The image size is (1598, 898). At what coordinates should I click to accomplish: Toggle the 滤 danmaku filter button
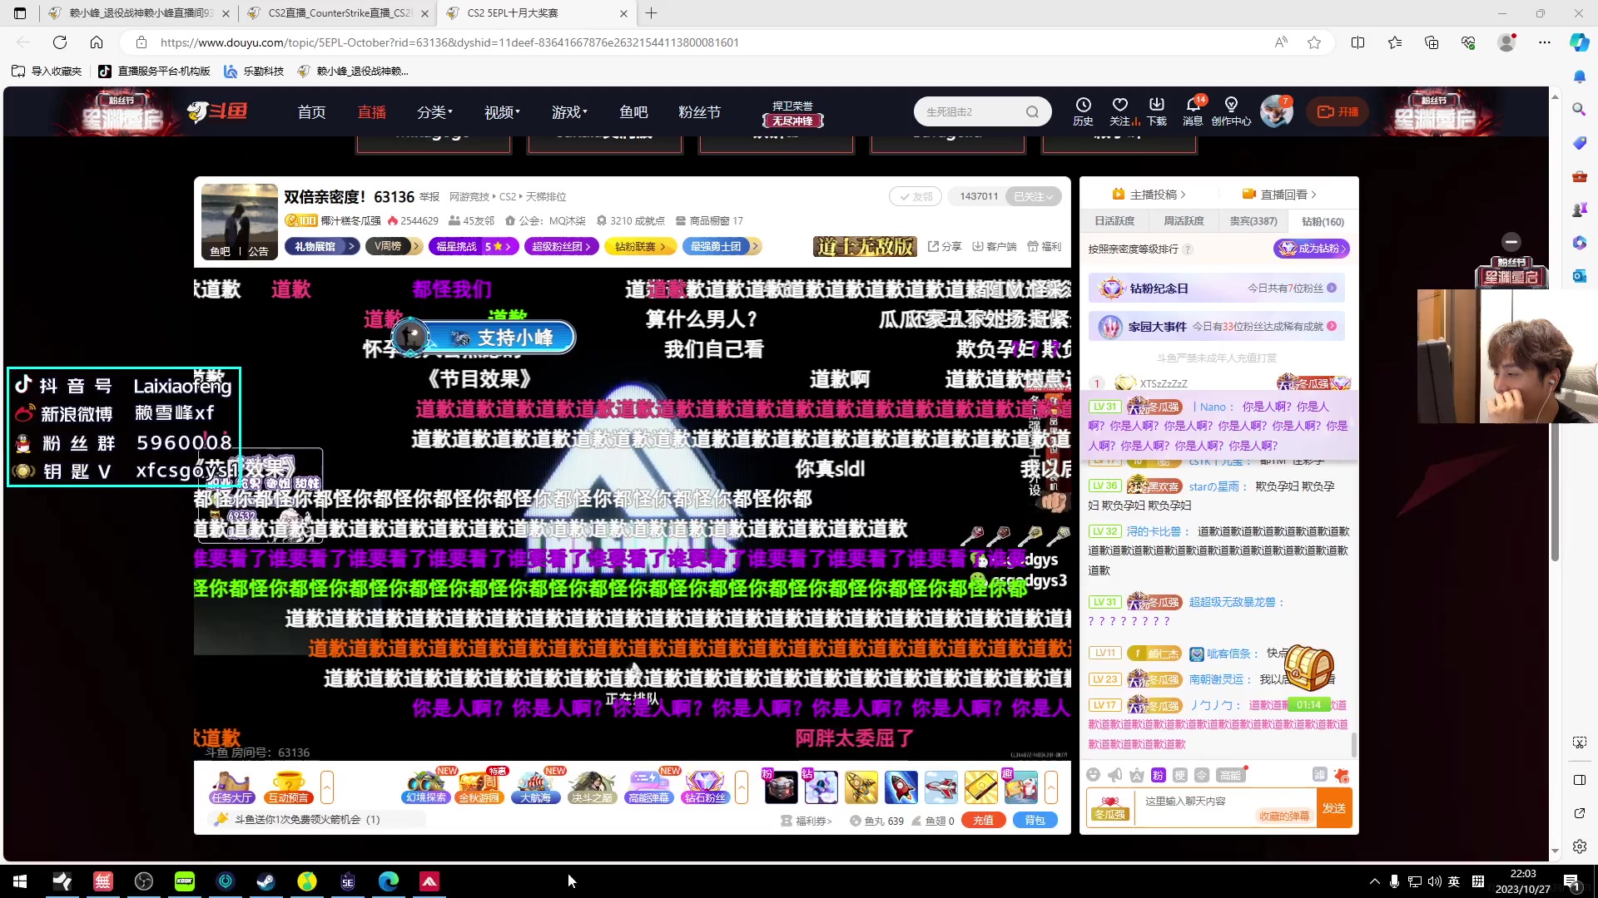pyautogui.click(x=1319, y=774)
